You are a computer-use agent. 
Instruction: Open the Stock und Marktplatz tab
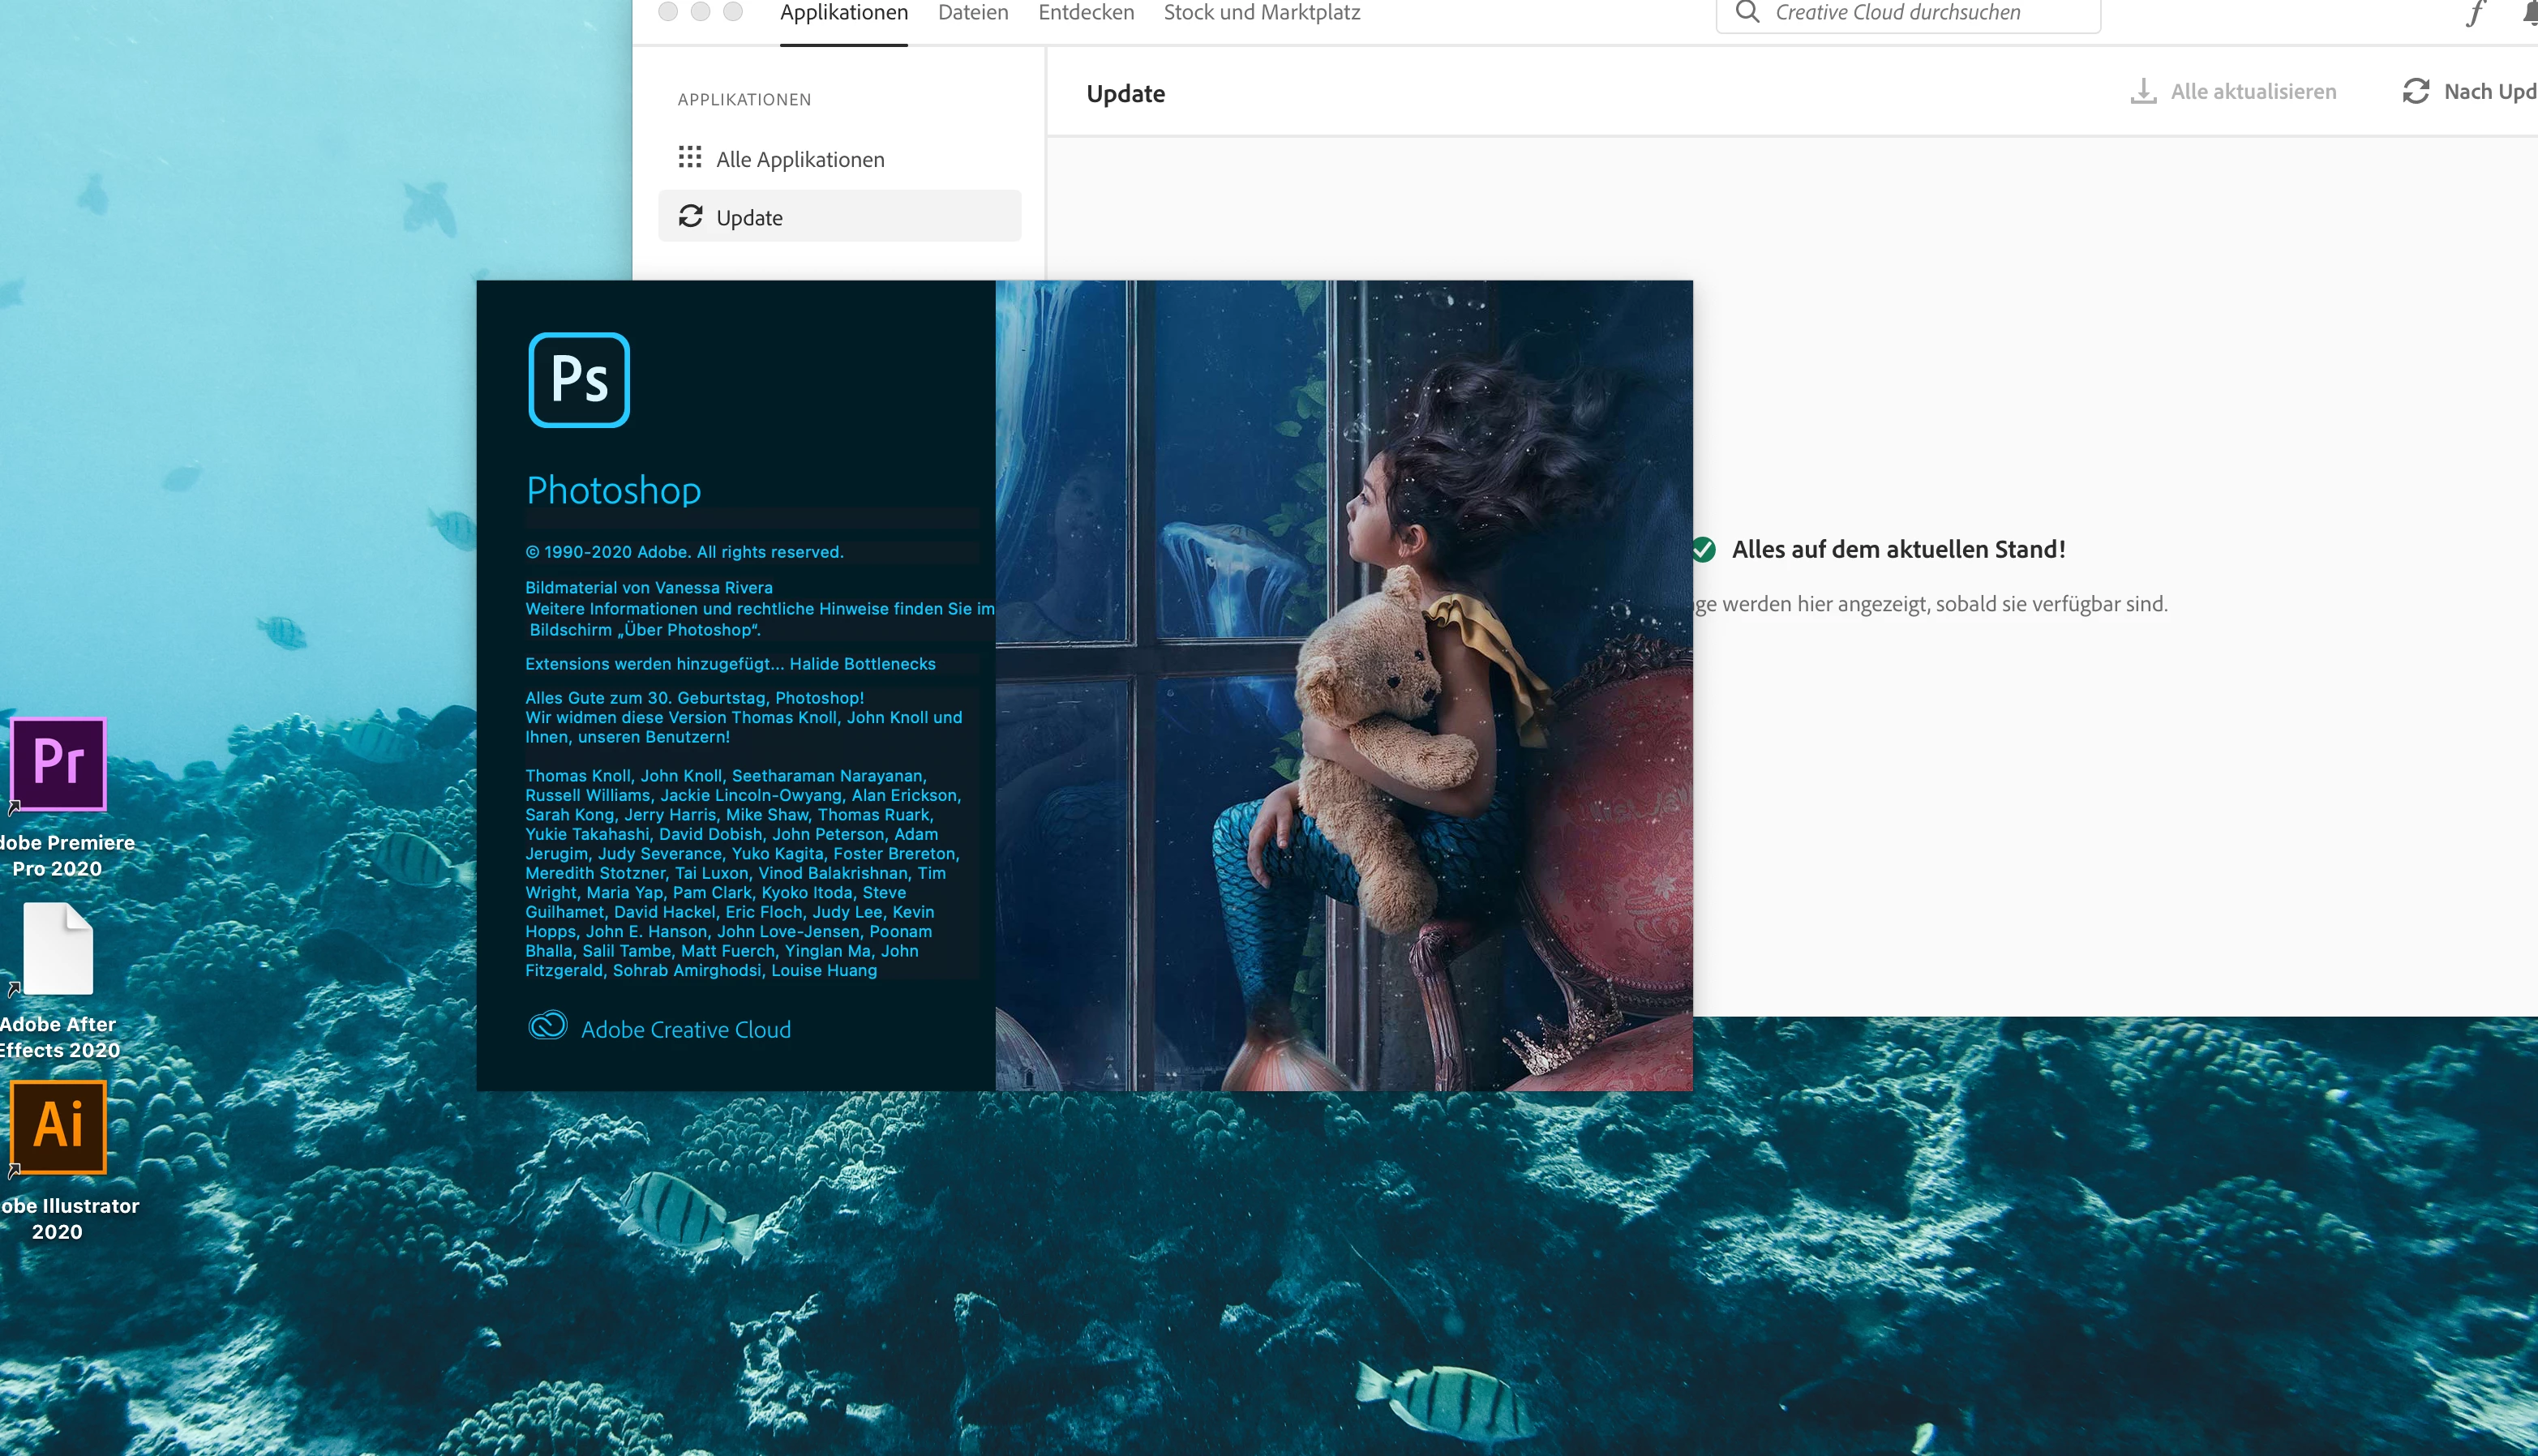(1262, 13)
